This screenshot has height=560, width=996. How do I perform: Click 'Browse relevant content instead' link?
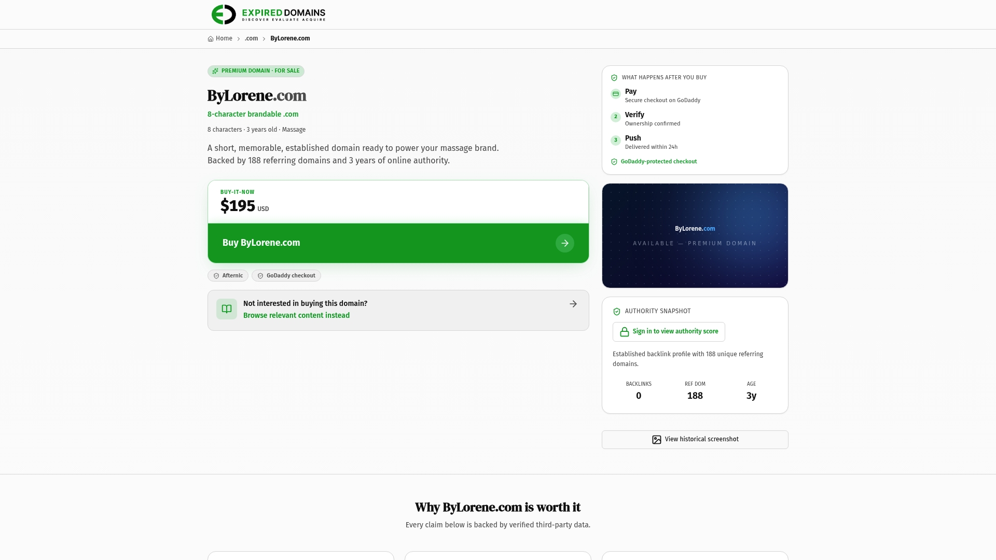[x=296, y=315]
